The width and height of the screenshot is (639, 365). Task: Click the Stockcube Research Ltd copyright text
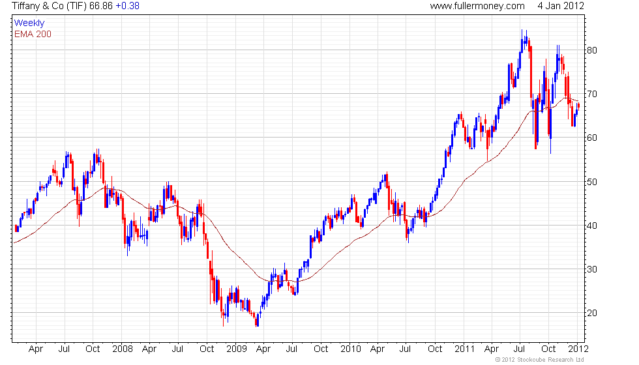[540, 360]
